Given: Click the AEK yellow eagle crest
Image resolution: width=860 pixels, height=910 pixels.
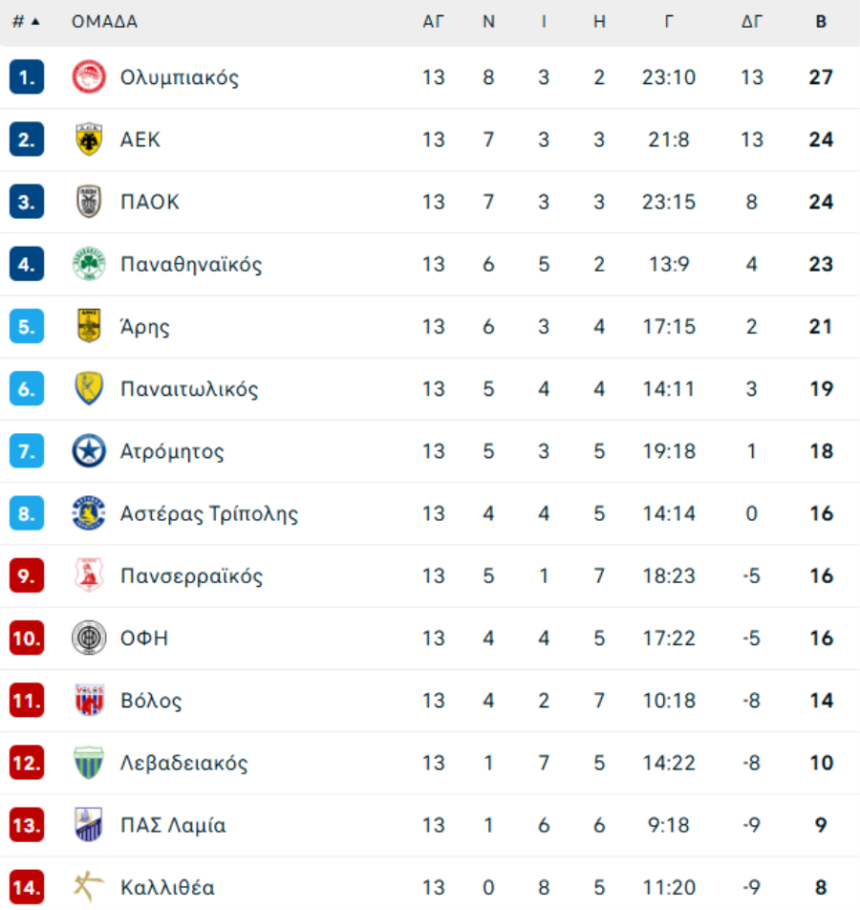Looking at the screenshot, I should [89, 140].
